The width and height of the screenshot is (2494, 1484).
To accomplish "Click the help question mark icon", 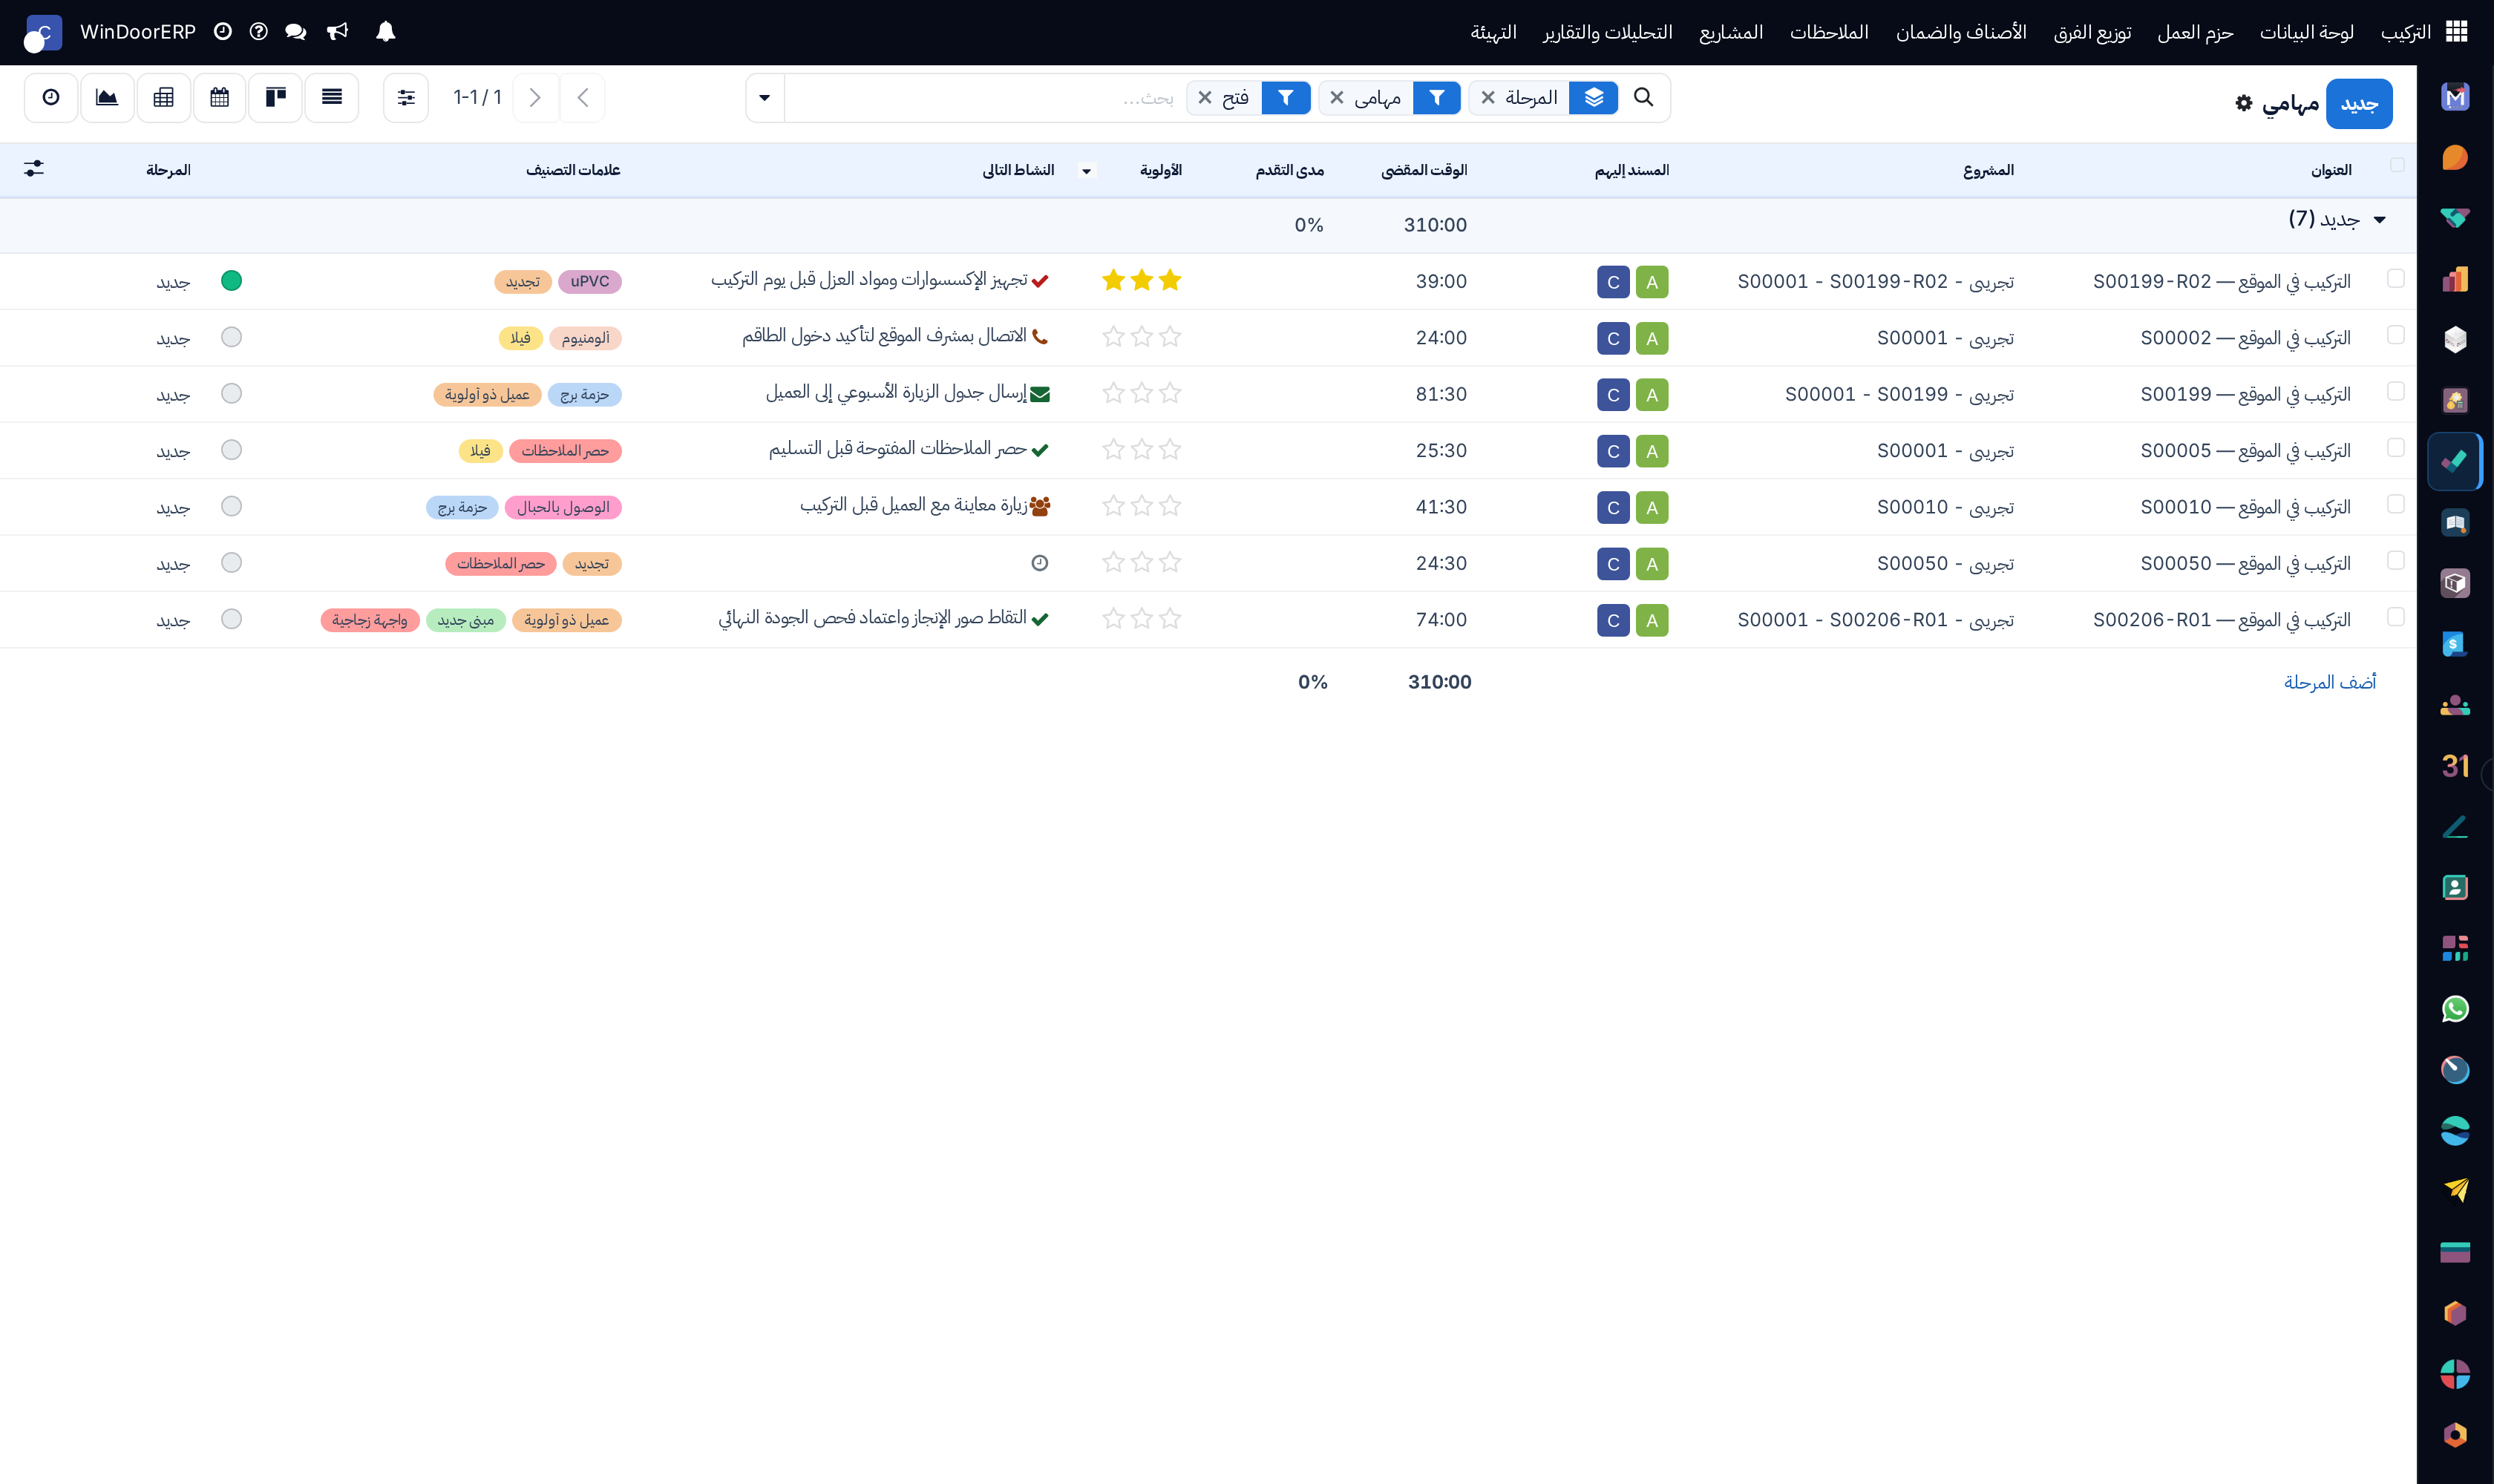I will point(258,32).
